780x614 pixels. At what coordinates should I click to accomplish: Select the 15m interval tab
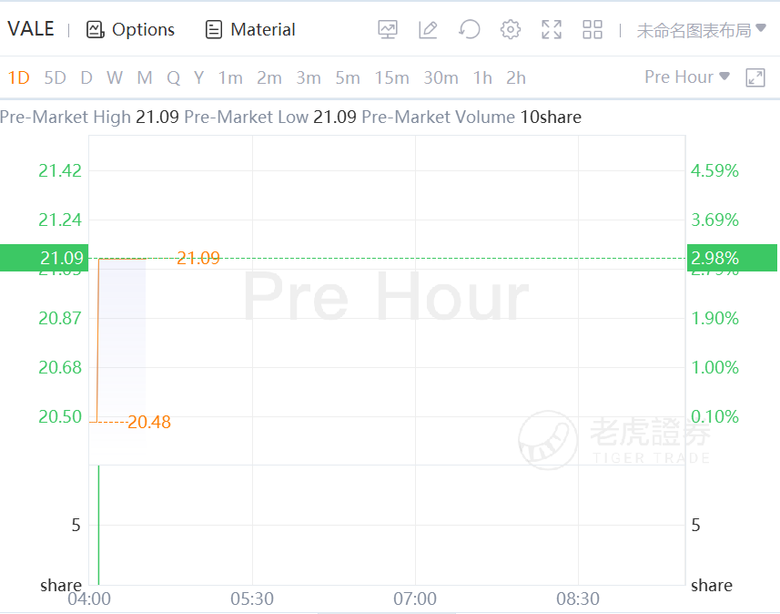coord(391,77)
